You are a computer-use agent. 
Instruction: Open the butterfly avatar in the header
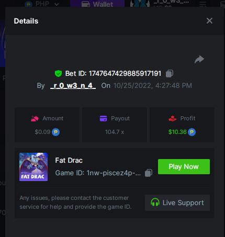(x=140, y=4)
